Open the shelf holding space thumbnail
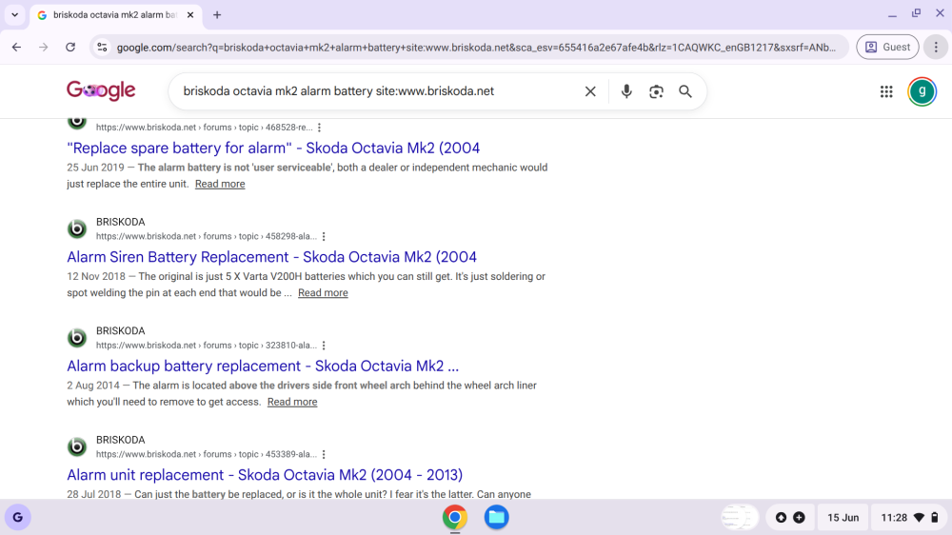 click(740, 518)
